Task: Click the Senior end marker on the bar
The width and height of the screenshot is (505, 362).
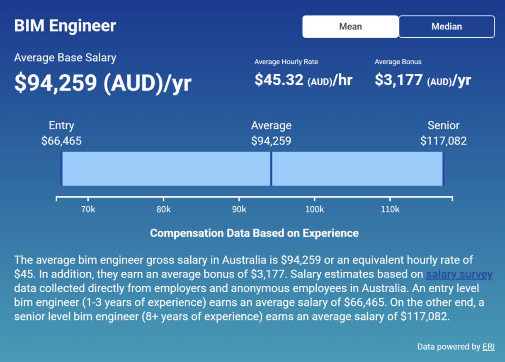Action: [x=443, y=169]
